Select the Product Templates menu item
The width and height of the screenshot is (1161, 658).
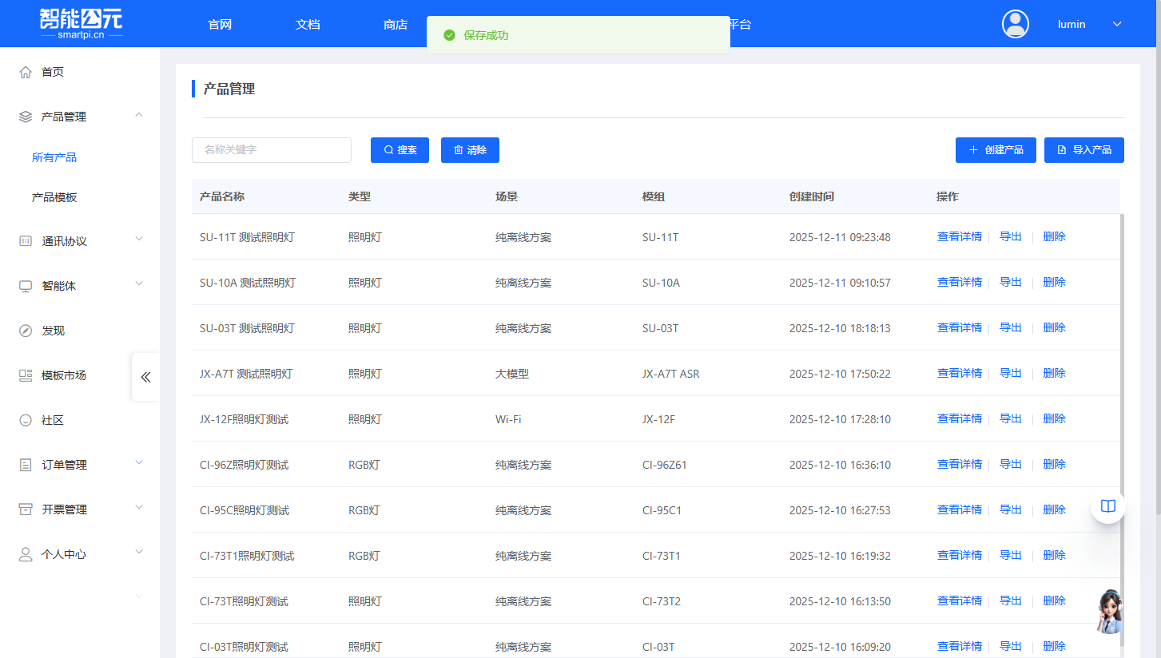click(54, 197)
